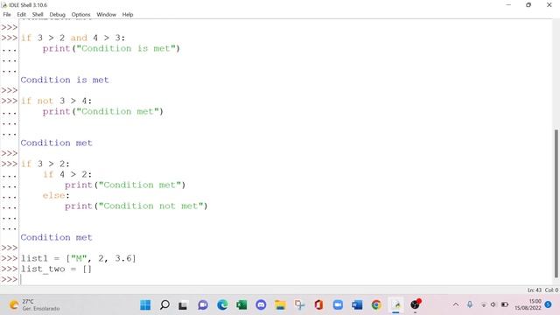This screenshot has height=315, width=560.
Task: Open the clock showing 15:00
Action: [x=528, y=304]
